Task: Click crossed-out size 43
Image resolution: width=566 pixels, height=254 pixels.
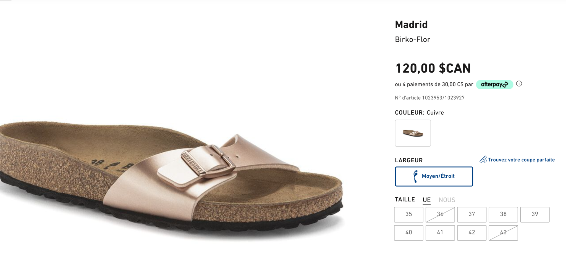Action: [x=503, y=232]
